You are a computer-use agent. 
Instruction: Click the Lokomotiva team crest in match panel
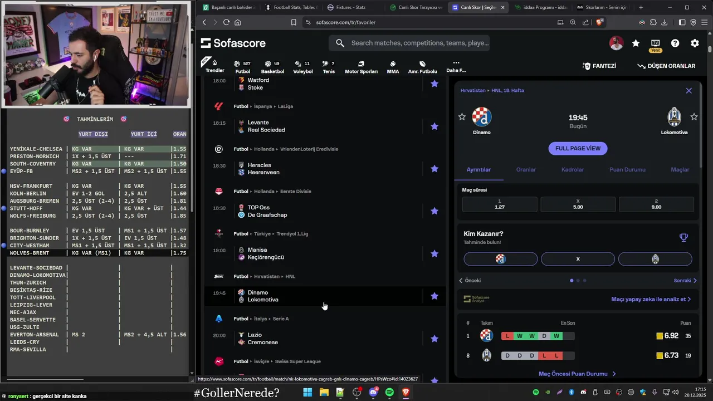click(674, 117)
